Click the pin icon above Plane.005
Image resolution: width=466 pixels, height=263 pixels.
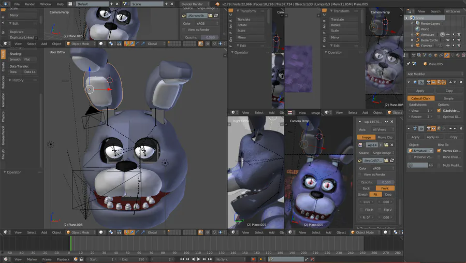pyautogui.click(x=409, y=64)
